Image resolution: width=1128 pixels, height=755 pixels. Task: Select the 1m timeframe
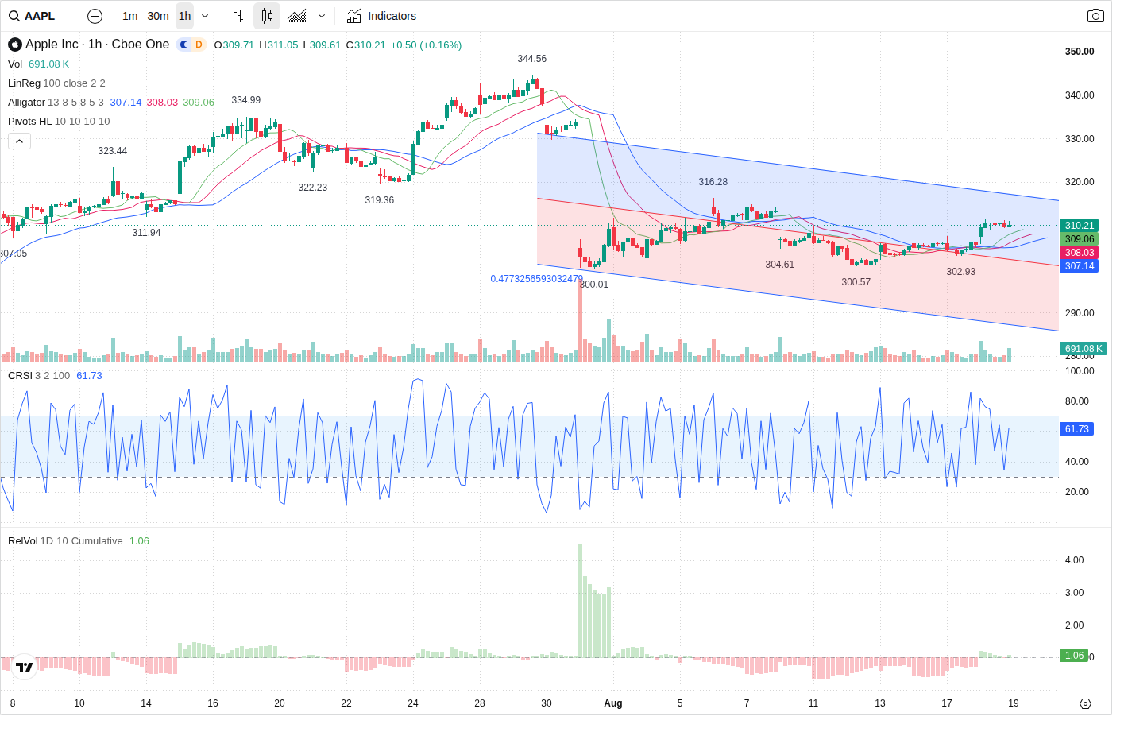click(x=130, y=16)
